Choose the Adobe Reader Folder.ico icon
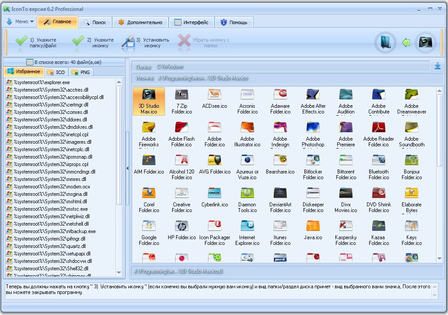This screenshot has width=448, height=315. (378, 134)
